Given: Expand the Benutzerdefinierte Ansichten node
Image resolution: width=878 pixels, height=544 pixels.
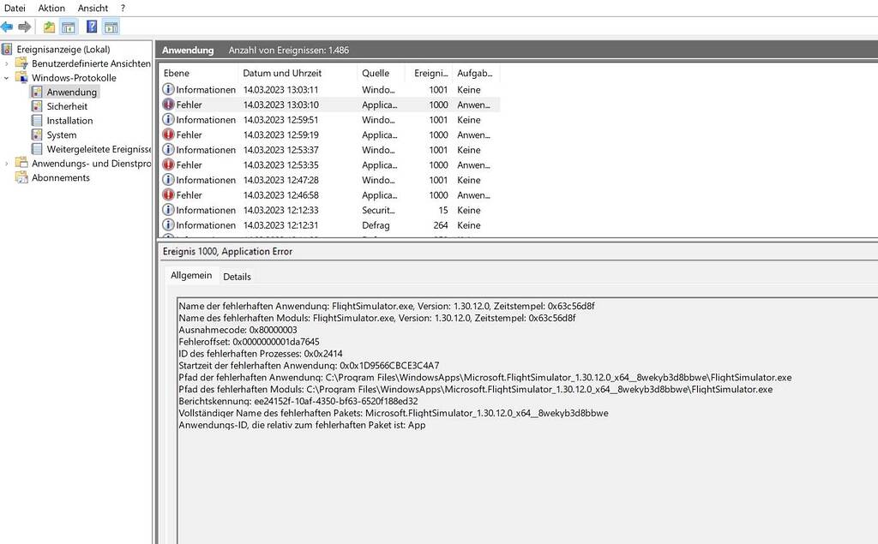Looking at the screenshot, I should (x=7, y=63).
